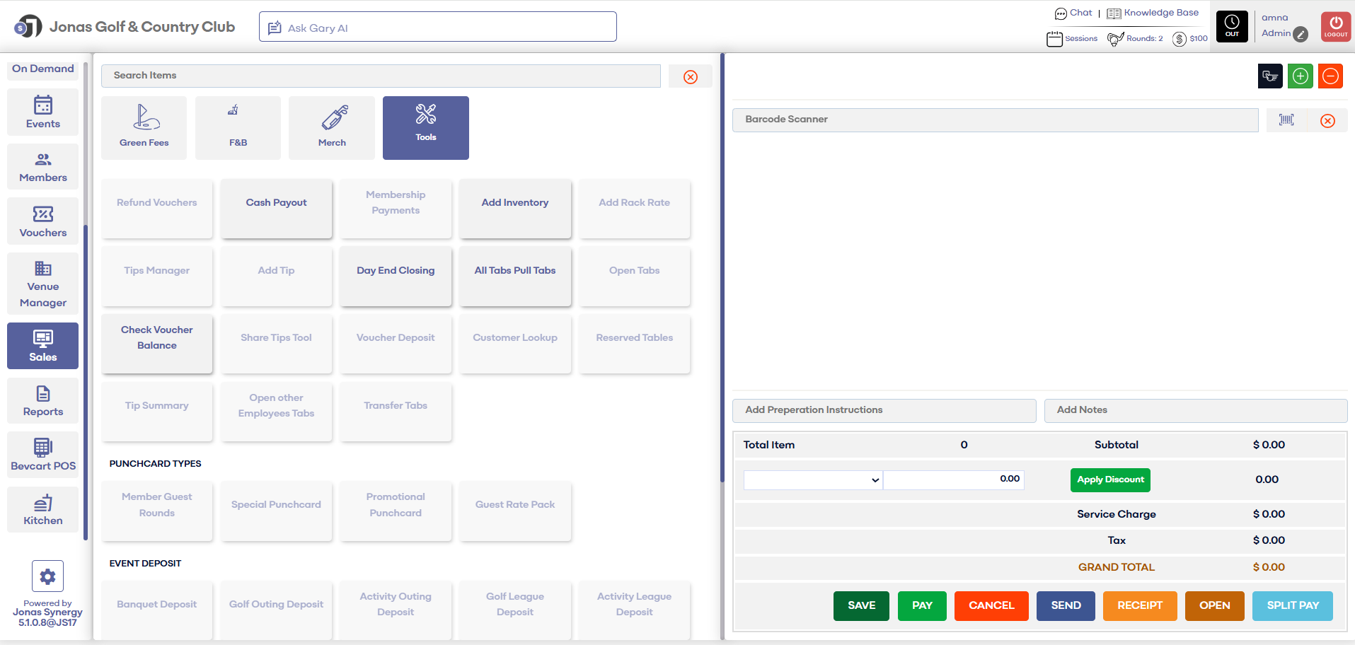
Task: Click the clock OUT button
Action: coord(1232,26)
